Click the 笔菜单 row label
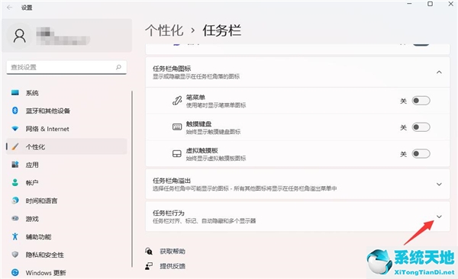 (x=195, y=97)
